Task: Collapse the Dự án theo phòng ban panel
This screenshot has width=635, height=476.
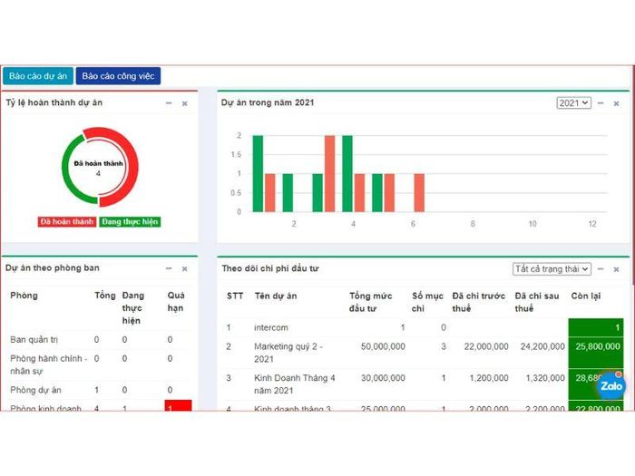Action: tap(169, 269)
